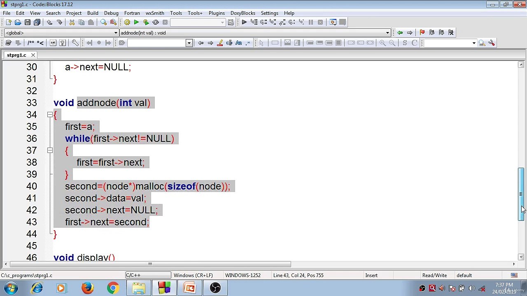The image size is (527, 296).
Task: Close the stprg1.c tab
Action: coord(33,55)
